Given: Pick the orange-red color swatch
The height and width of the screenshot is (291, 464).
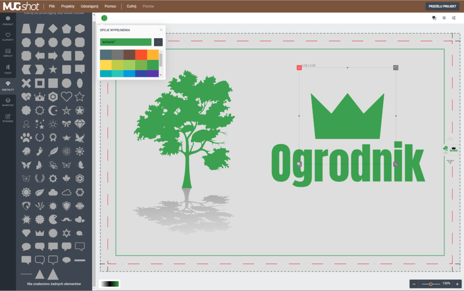Looking at the screenshot, I should [x=141, y=54].
